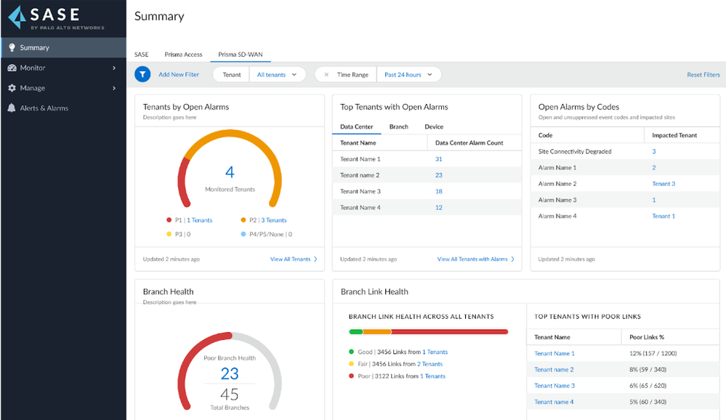Click the Monitor gauge icon in sidebar
Viewport: 726px width, 420px height.
point(12,68)
